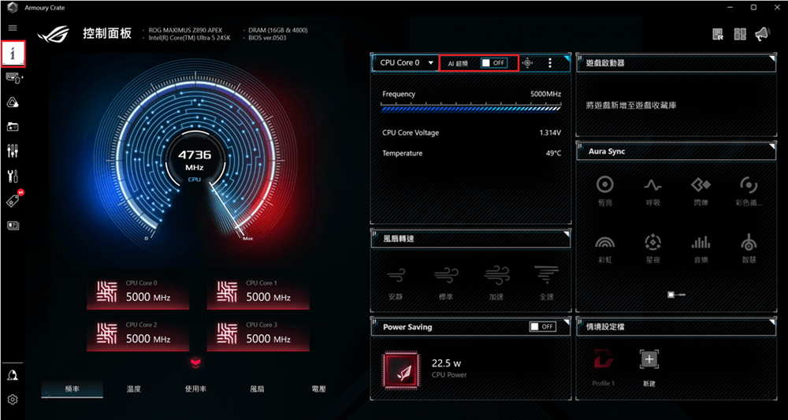The image size is (788, 420).
Task: Toggle the AI 超頻 OFF switch
Action: coord(493,63)
